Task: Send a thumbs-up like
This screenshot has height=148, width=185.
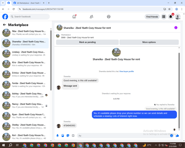Action: click(177, 136)
